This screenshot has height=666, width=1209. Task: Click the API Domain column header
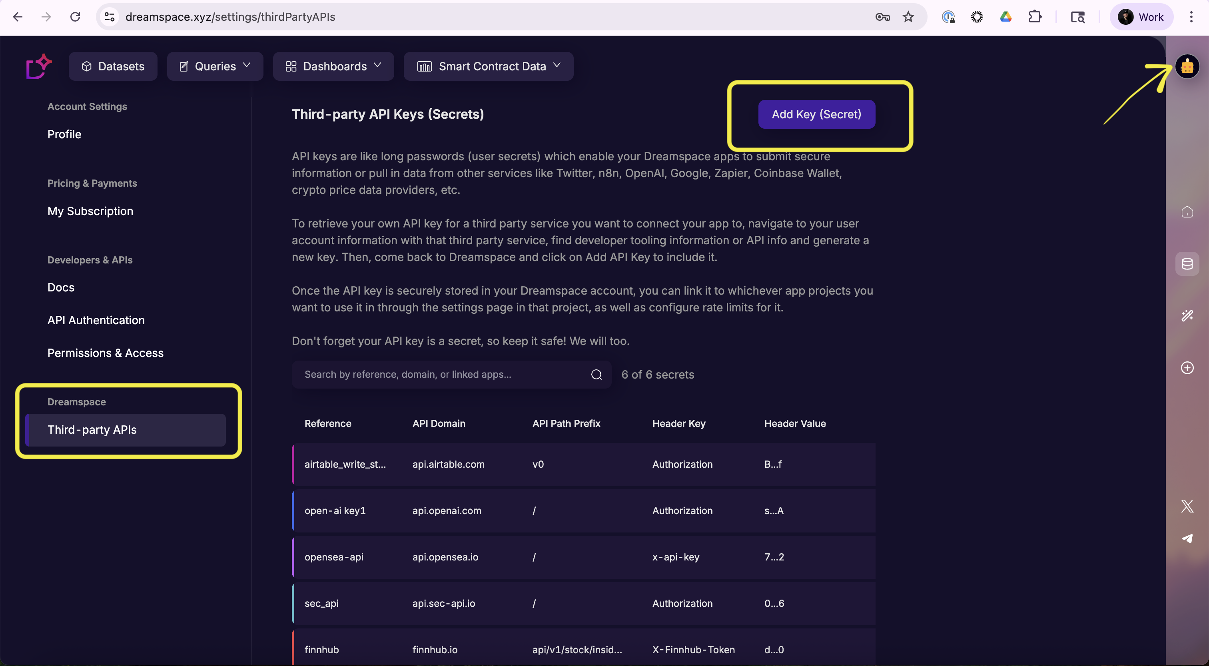[x=439, y=423]
